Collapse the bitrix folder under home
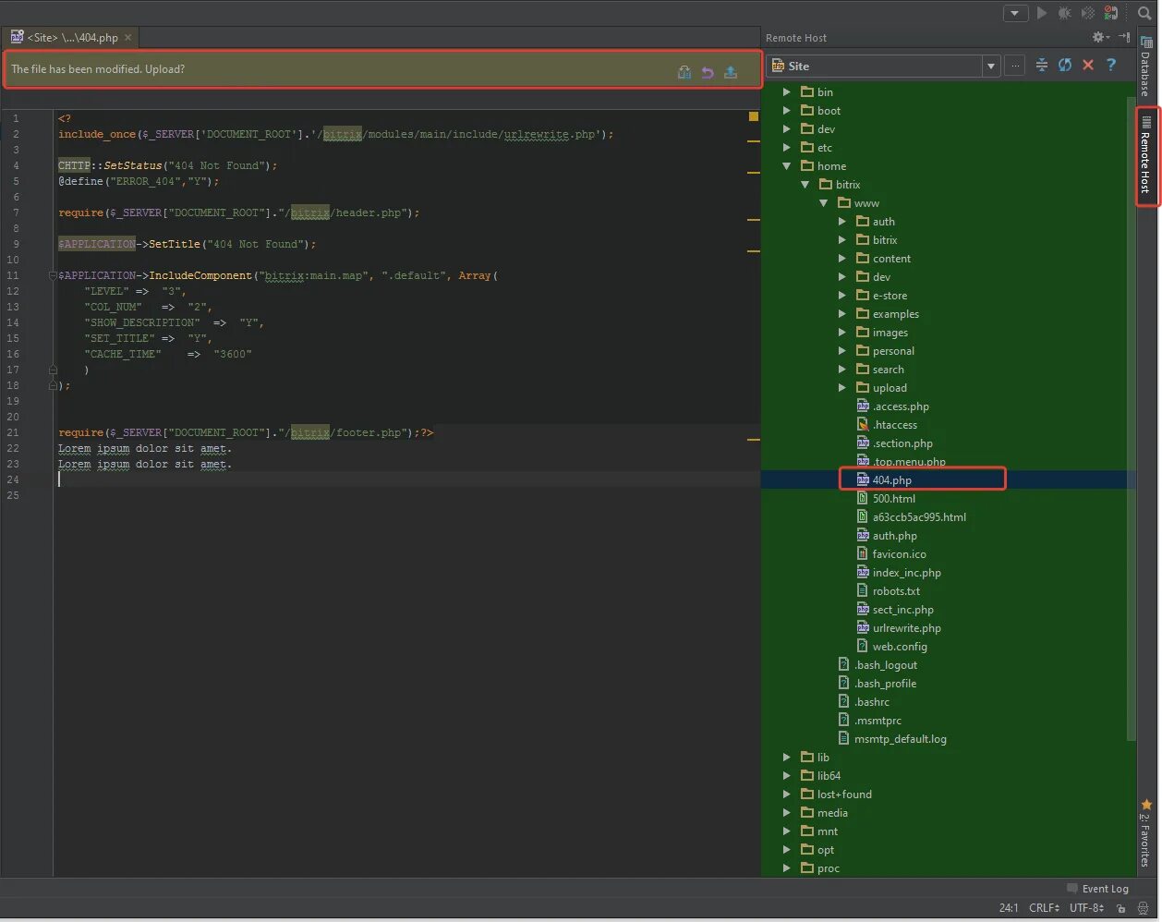 point(805,185)
